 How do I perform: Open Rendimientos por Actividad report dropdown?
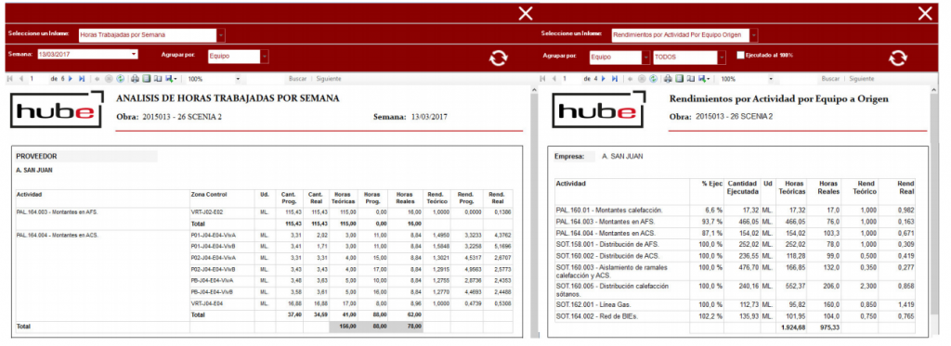click(x=754, y=35)
